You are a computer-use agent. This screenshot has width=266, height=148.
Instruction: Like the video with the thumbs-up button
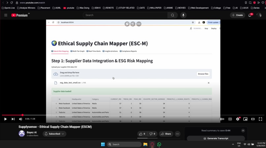point(142,134)
